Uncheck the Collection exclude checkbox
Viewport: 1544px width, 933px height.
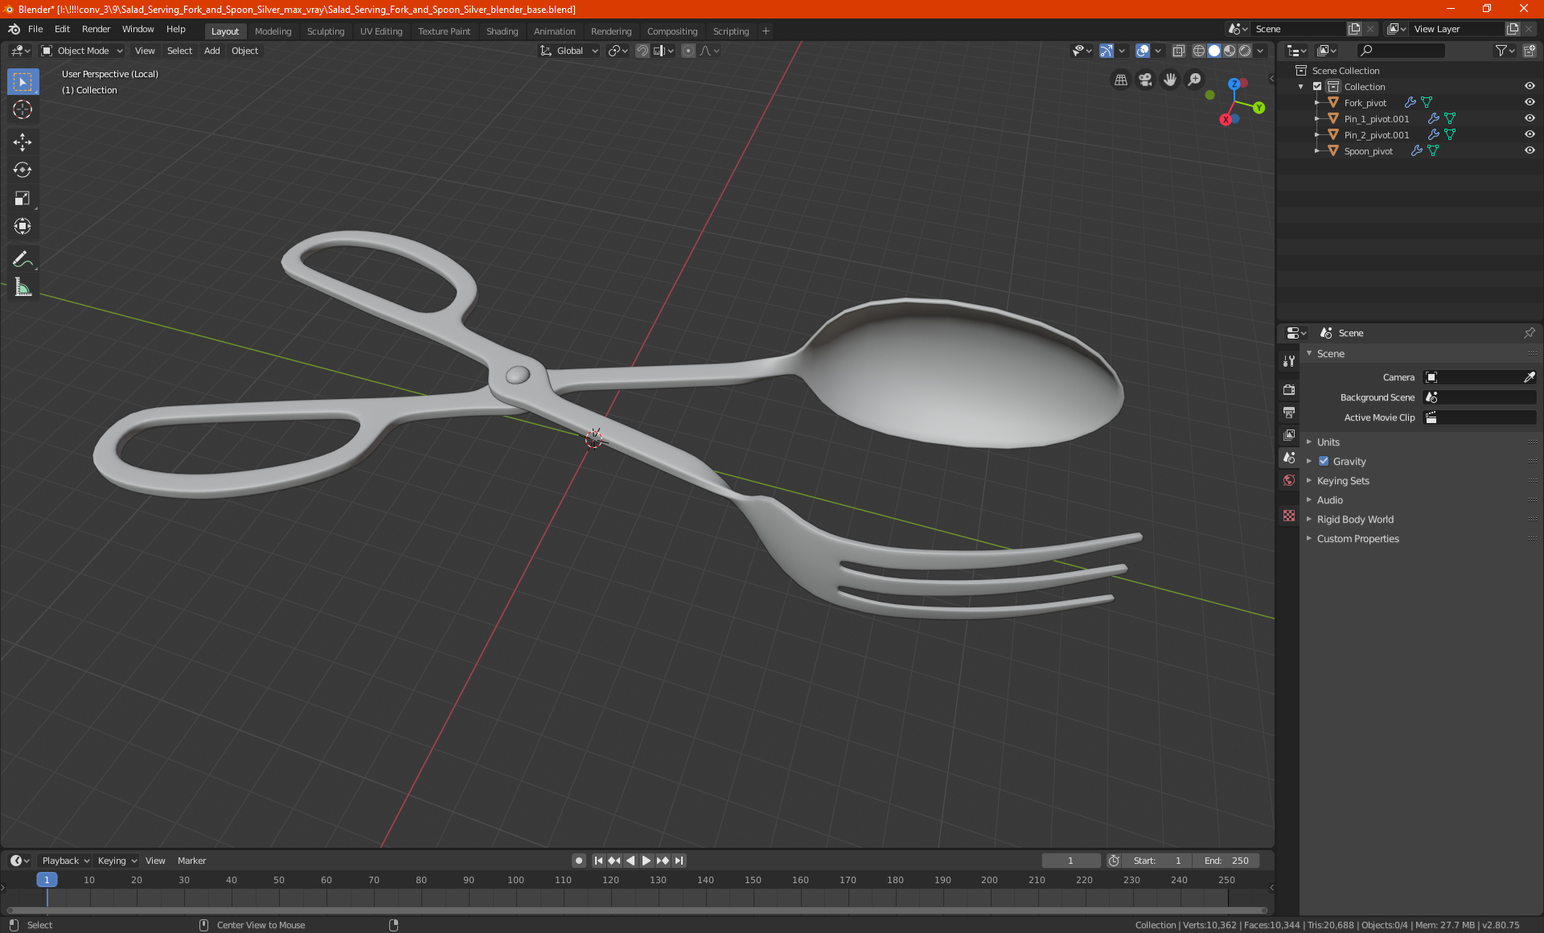[x=1317, y=86]
